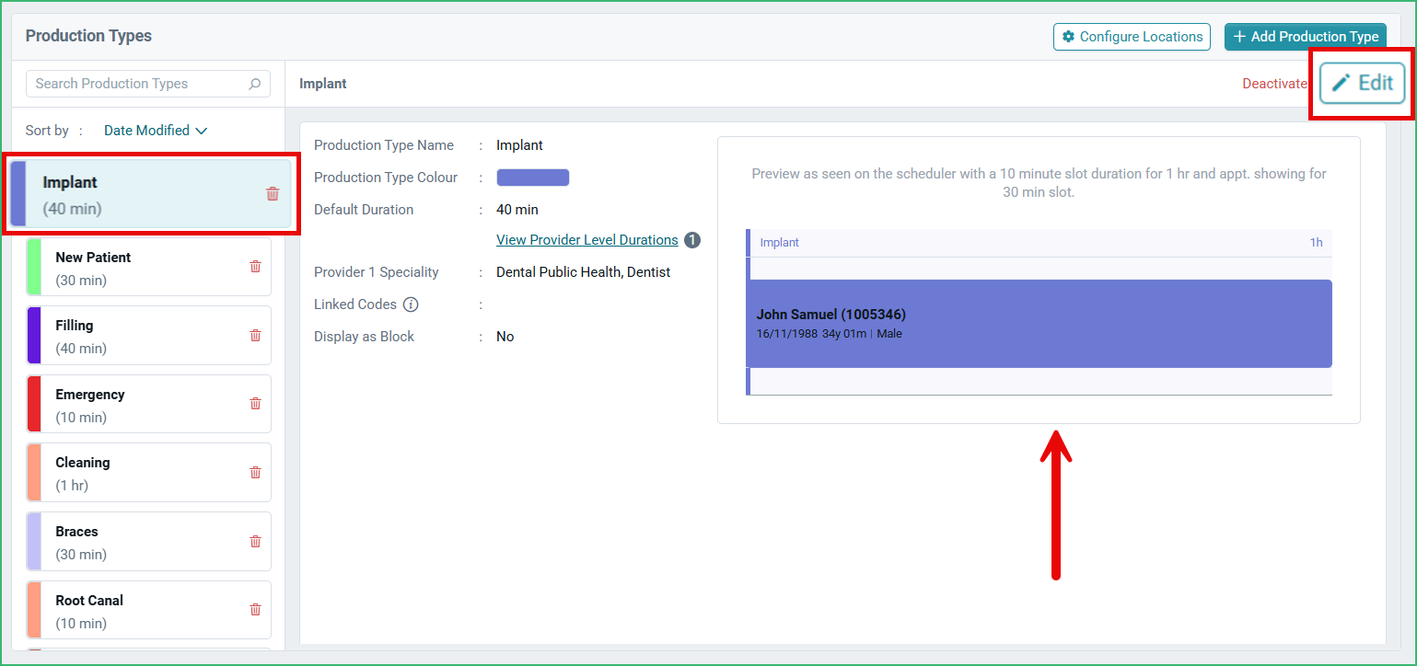Image resolution: width=1417 pixels, height=666 pixels.
Task: Click 'Provider 1 Speciality' label
Action: 377,272
